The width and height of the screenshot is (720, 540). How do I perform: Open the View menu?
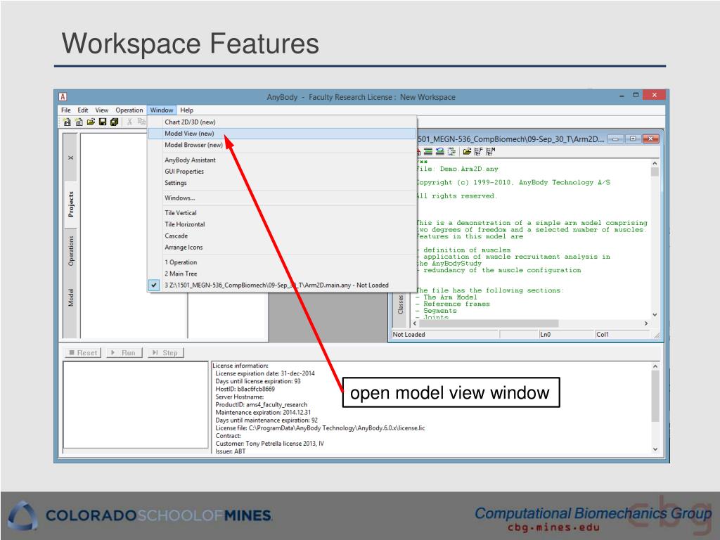click(x=102, y=110)
